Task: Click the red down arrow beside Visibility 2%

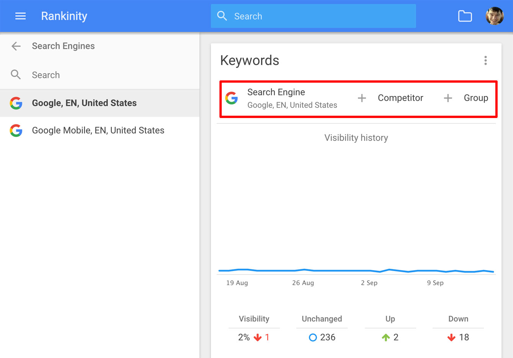Action: tap(258, 337)
